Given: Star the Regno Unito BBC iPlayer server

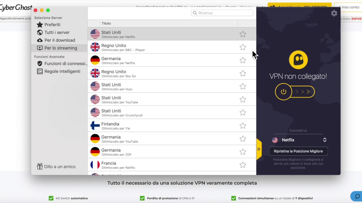Looking at the screenshot, I should (243, 47).
